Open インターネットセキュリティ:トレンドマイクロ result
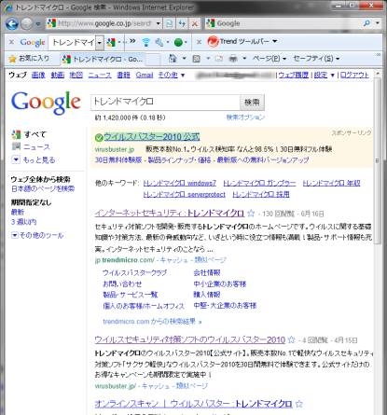The width and height of the screenshot is (387, 415). (170, 214)
